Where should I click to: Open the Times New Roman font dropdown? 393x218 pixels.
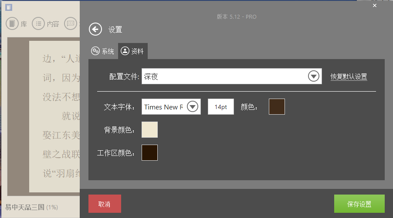pyautogui.click(x=193, y=107)
